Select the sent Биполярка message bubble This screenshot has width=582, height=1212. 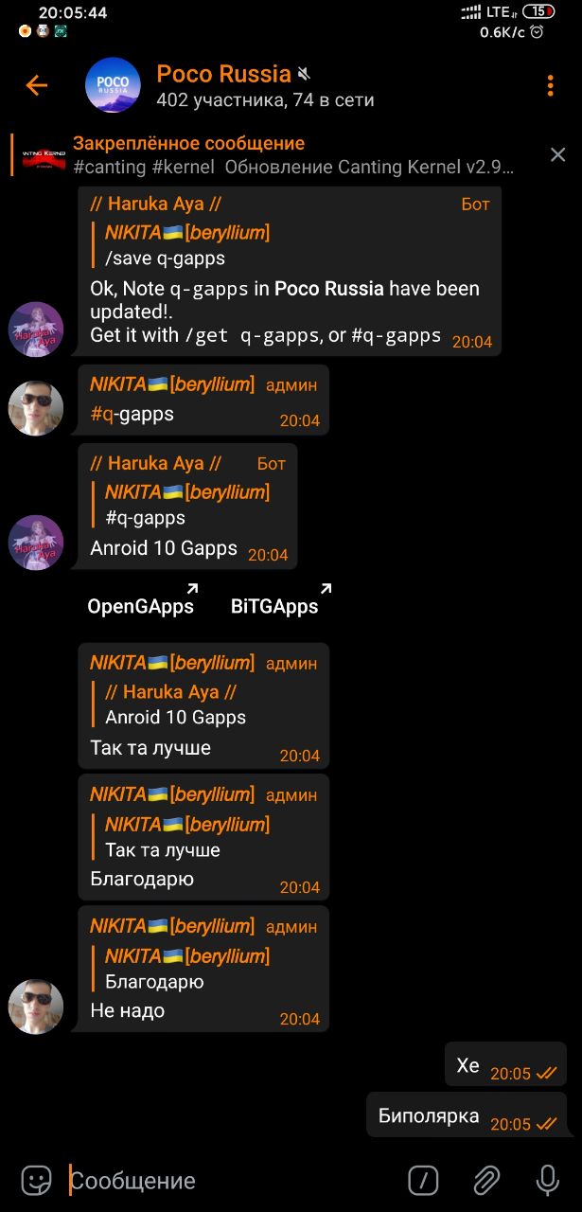(467, 1114)
